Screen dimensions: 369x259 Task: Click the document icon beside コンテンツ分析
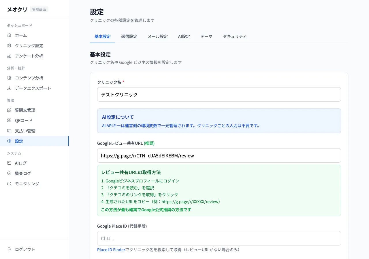(x=9, y=78)
